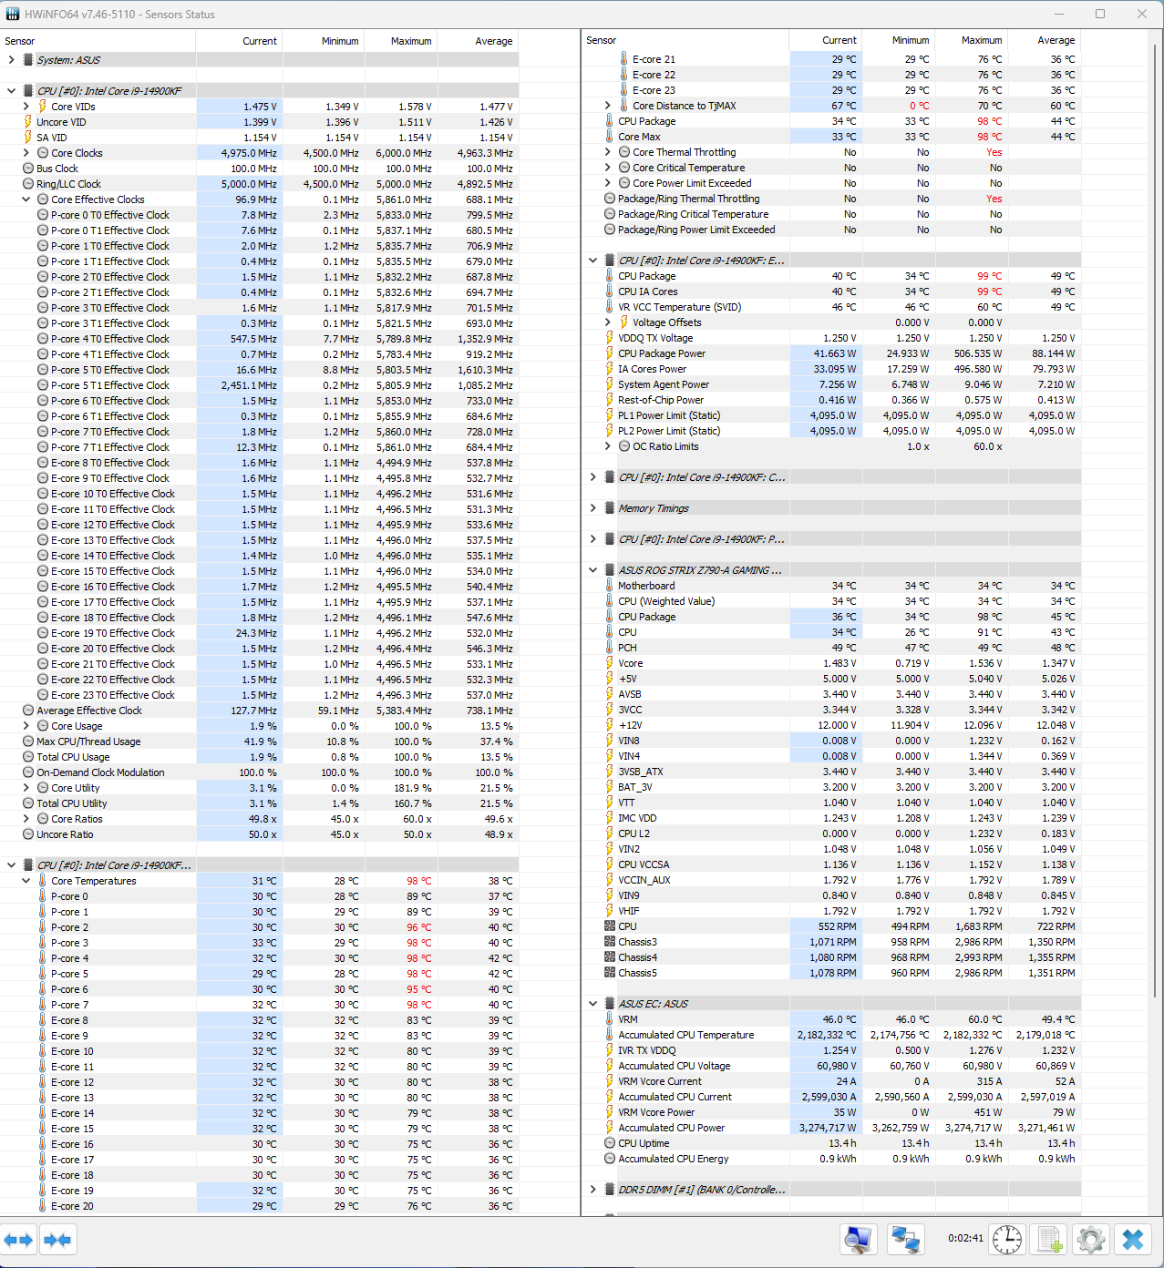Click the circle icon beside CPU Uptime
This screenshot has height=1268, width=1164.
[609, 1143]
